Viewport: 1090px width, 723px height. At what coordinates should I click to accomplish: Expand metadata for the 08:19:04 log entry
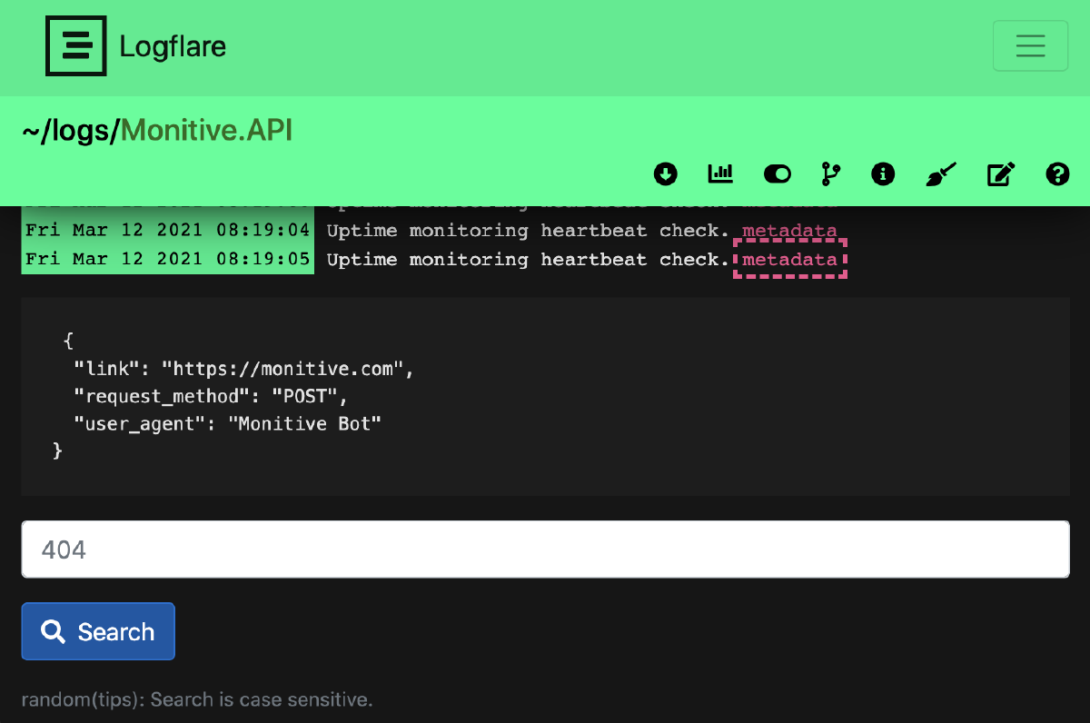[789, 230]
